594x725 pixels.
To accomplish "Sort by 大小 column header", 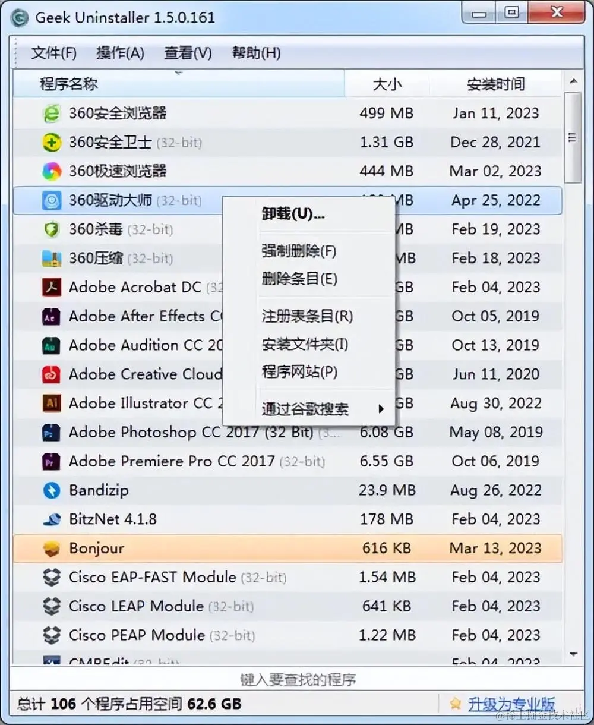I will 387,84.
